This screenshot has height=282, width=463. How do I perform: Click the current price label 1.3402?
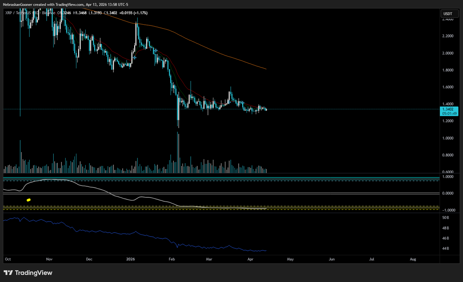click(448, 110)
